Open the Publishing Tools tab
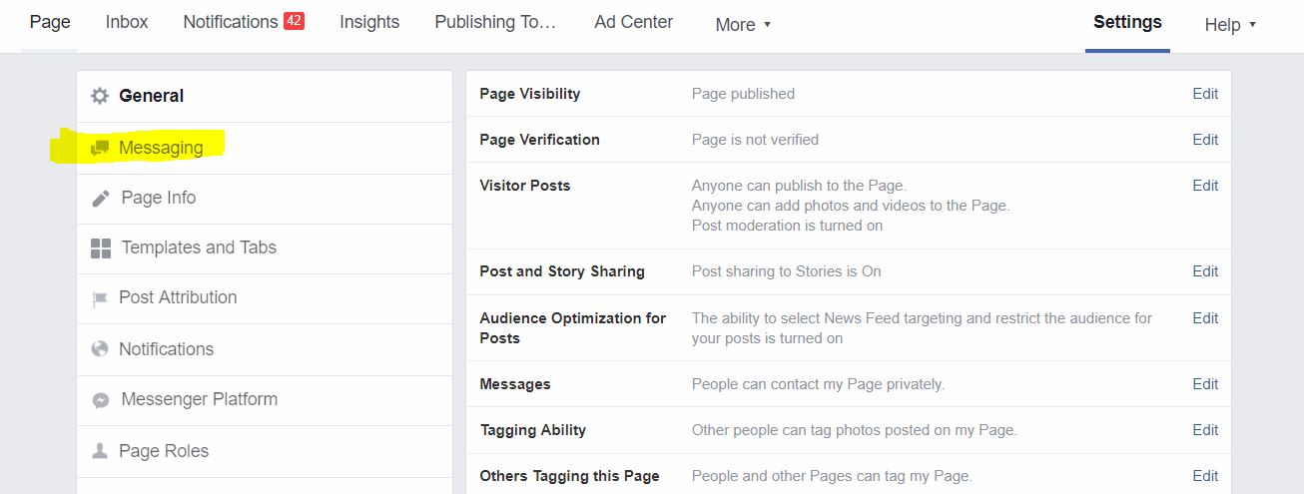 (495, 22)
